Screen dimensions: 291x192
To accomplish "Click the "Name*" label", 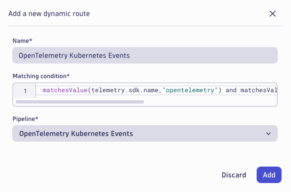I will (x=22, y=41).
